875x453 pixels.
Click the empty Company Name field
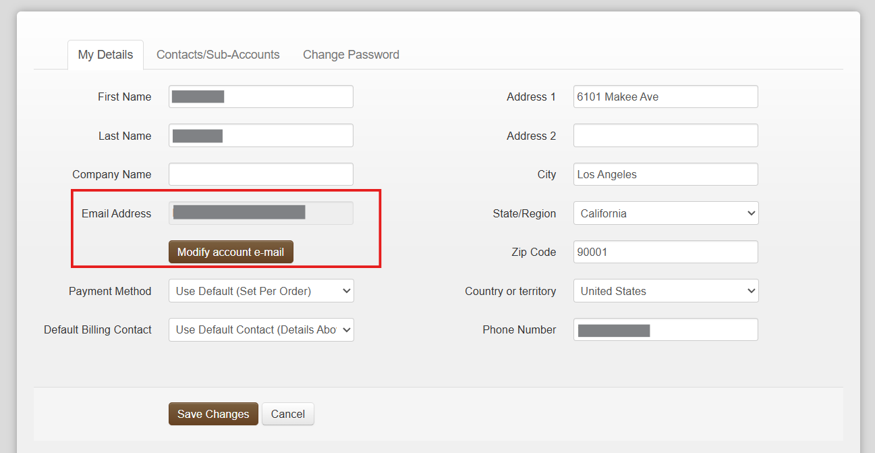tap(260, 174)
